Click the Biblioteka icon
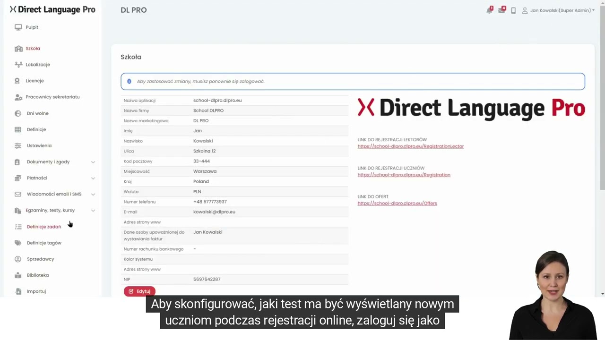Image resolution: width=605 pixels, height=340 pixels. [18, 275]
